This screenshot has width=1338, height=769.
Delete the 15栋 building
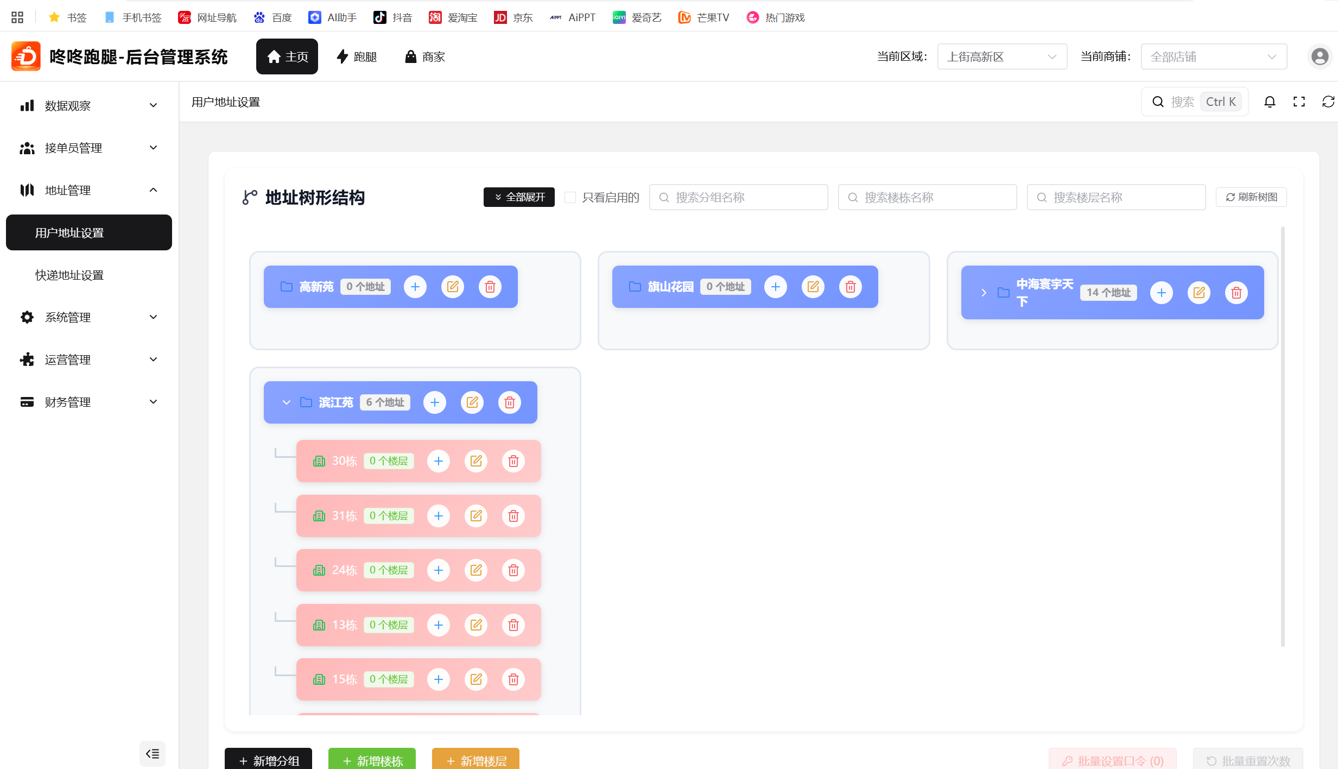(x=513, y=679)
